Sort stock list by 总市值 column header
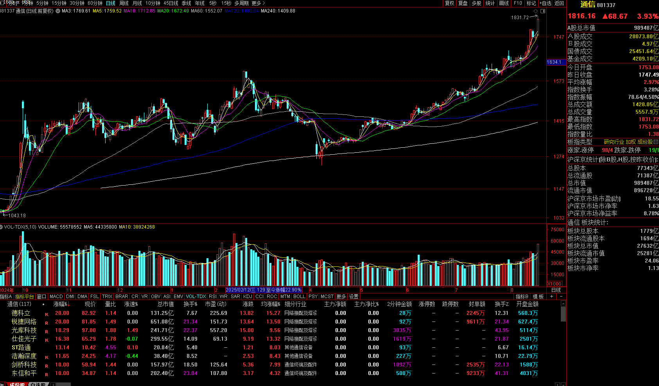659x386 pixels. tap(166, 304)
